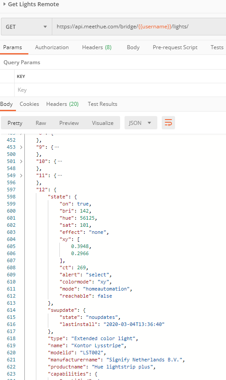This screenshot has width=226, height=380.
Task: Toggle the wrap lines icon
Action: coord(168,123)
